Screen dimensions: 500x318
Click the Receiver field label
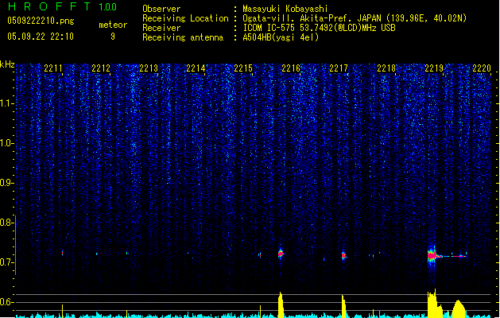coord(161,28)
